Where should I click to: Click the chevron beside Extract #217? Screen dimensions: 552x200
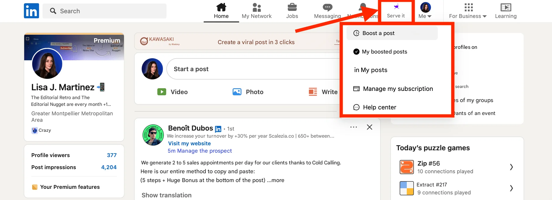[x=512, y=188]
